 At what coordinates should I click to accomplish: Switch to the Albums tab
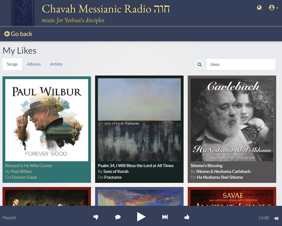coord(34,64)
